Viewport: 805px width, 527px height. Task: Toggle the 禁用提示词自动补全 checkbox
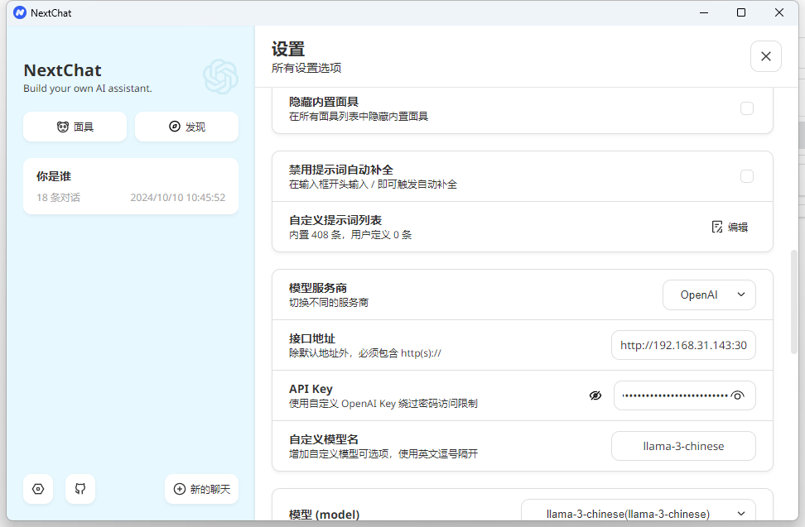pyautogui.click(x=747, y=176)
